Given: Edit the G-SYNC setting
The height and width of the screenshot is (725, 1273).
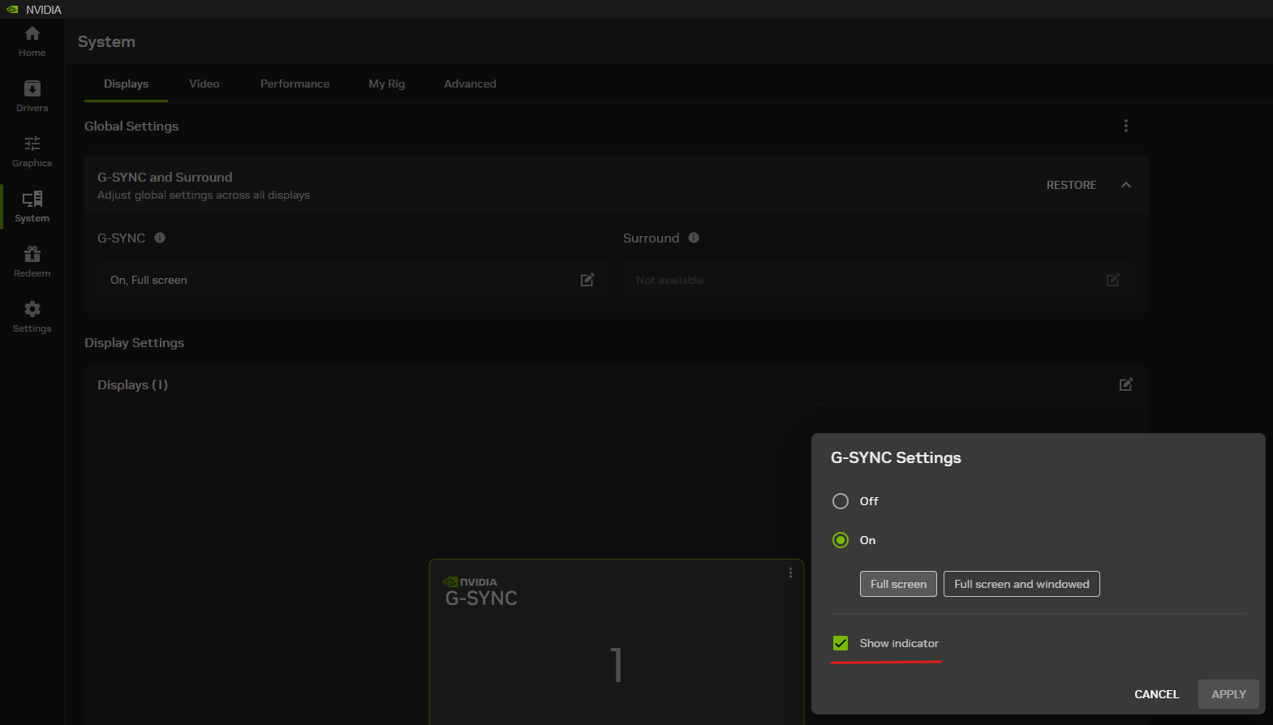Looking at the screenshot, I should (587, 280).
